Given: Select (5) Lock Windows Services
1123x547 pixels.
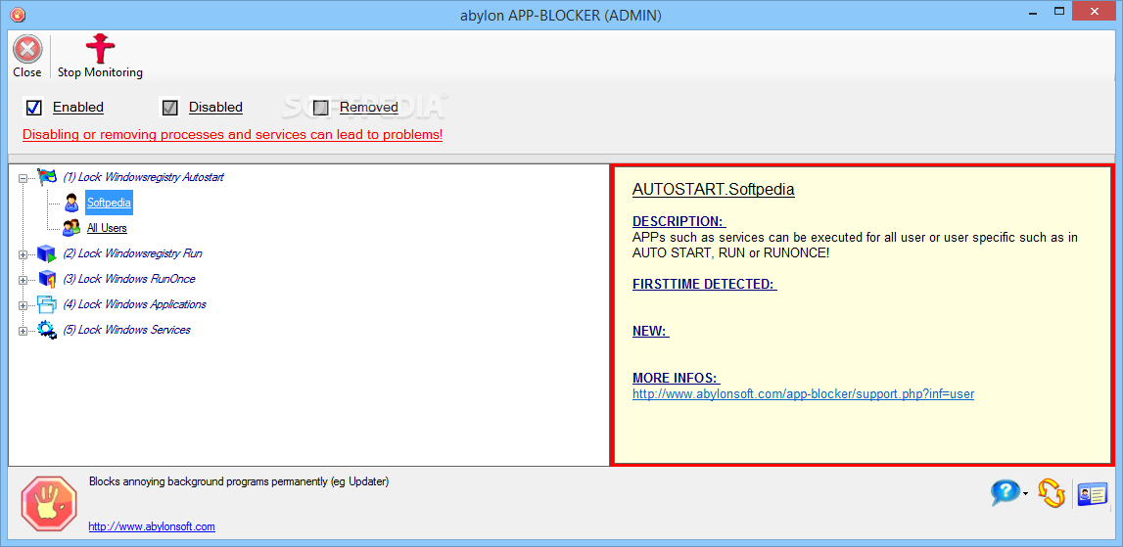Looking at the screenshot, I should (126, 330).
